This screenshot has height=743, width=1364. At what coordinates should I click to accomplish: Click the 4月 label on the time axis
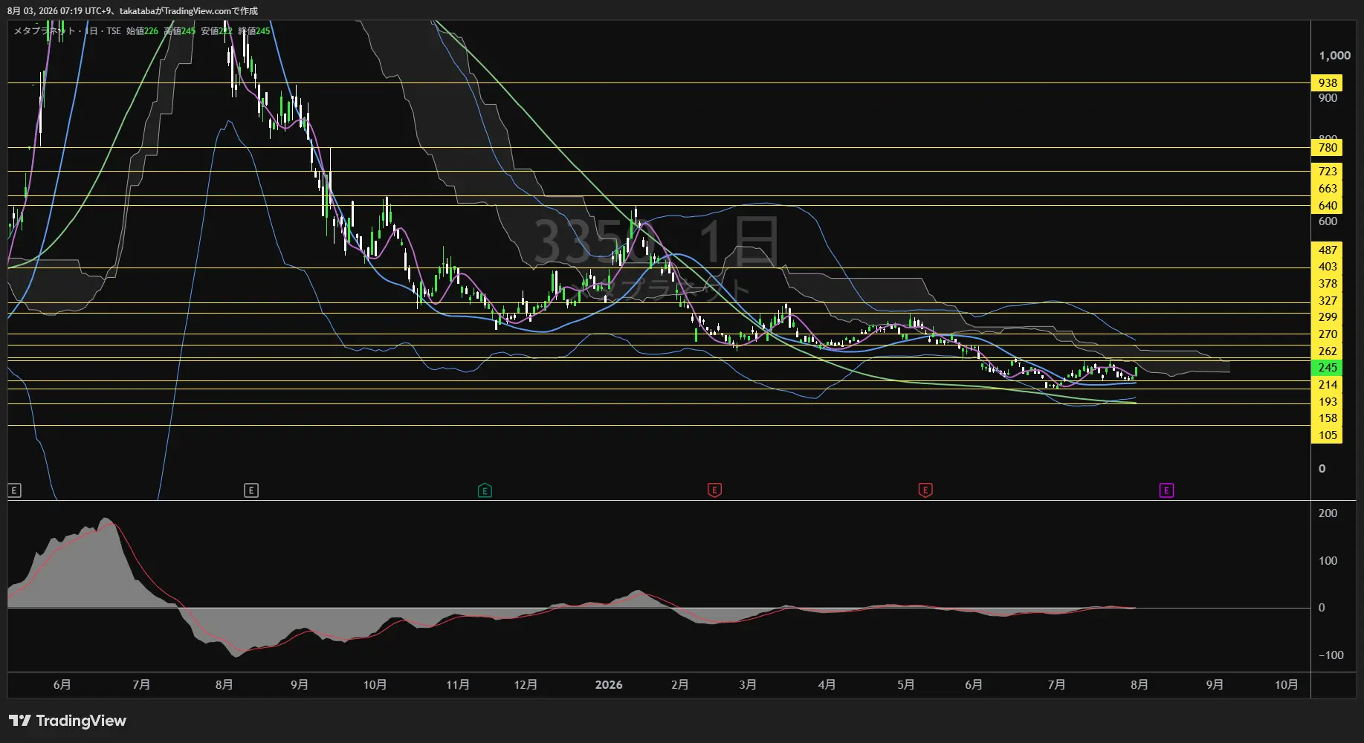click(x=827, y=685)
